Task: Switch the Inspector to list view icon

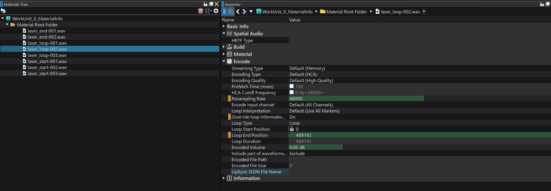Action: pyautogui.click(x=224, y=12)
